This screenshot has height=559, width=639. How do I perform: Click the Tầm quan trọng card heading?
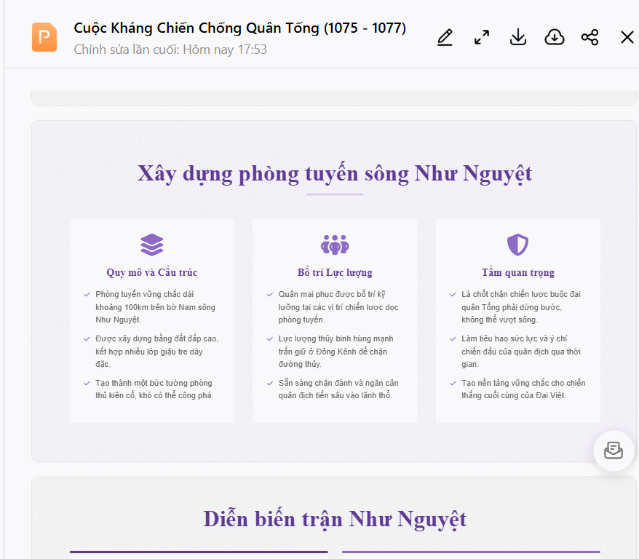(x=517, y=271)
